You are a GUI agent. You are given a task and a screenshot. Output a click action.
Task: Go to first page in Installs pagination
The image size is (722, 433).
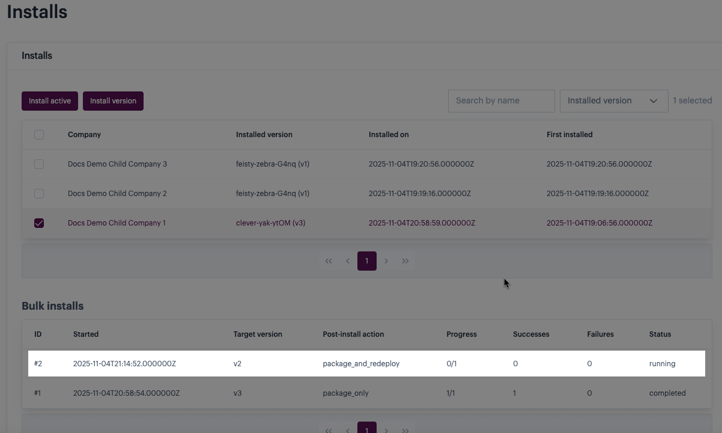329,261
